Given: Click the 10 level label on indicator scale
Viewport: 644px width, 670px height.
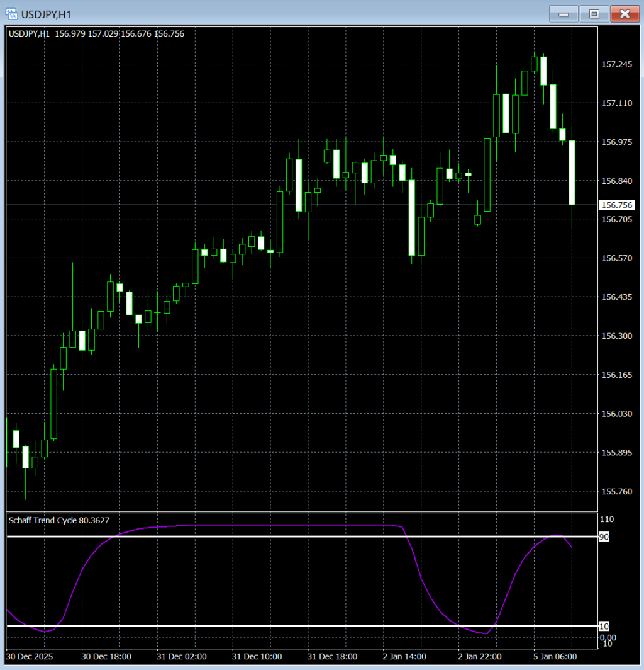Looking at the screenshot, I should click(x=604, y=626).
